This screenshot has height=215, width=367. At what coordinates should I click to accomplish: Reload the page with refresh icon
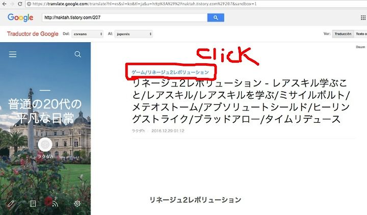20,4
